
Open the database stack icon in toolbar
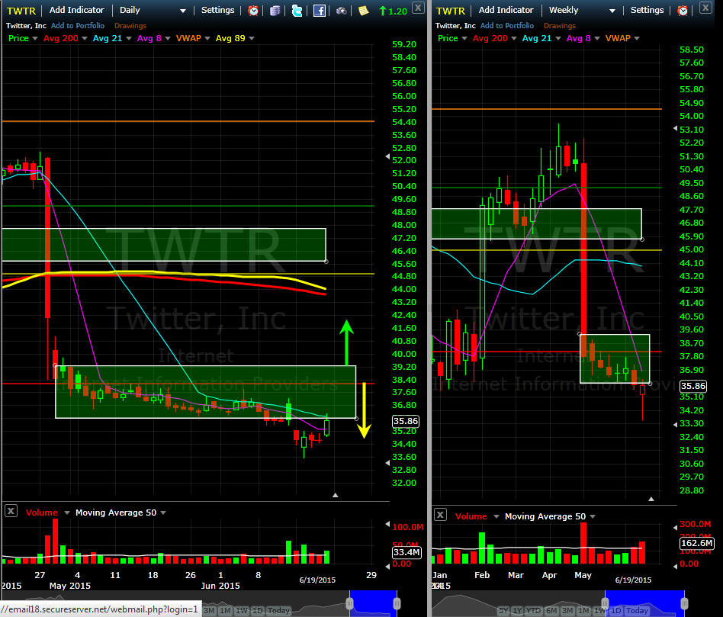275,11
